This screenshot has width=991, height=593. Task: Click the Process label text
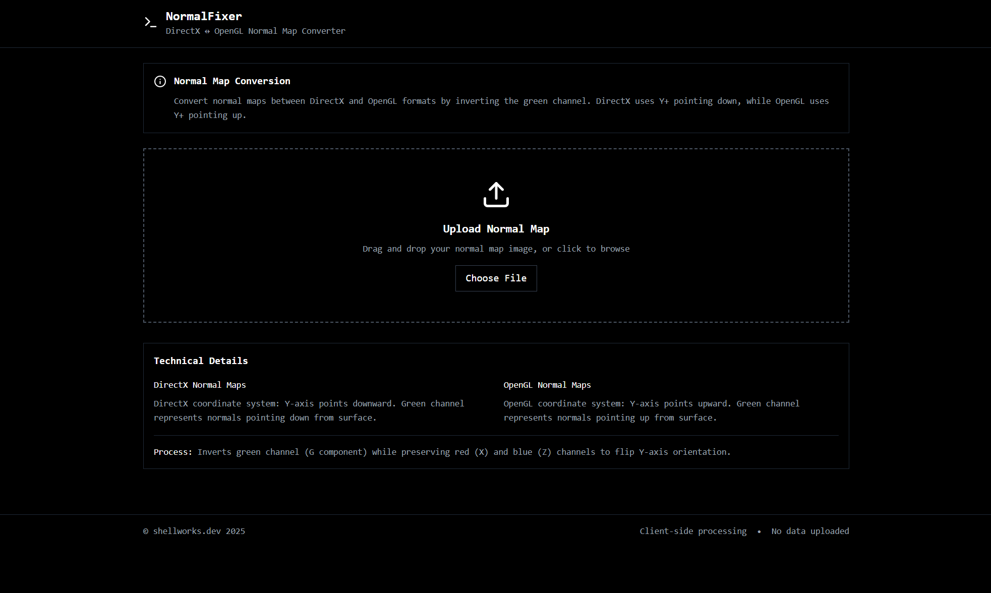pos(172,452)
